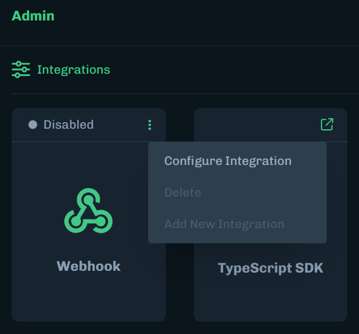Viewport: 359px width, 334px height.
Task: Select Add New Integration menu entry
Action: point(224,224)
